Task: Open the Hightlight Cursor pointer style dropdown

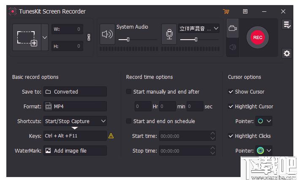Action: pyautogui.click(x=264, y=121)
